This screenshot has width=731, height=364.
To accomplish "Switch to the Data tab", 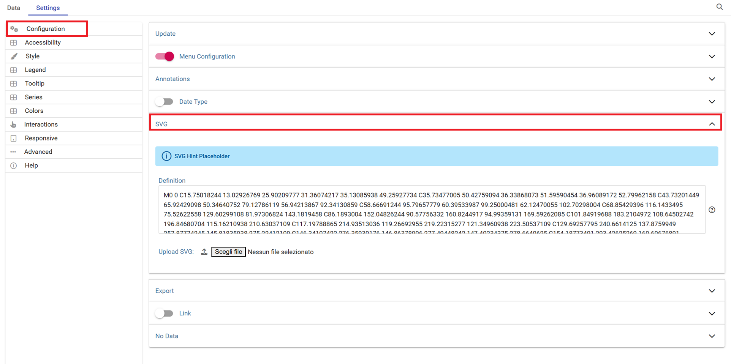I will pos(14,8).
